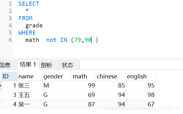183x114 pixels.
Task: Click the name column header
Action: tap(30, 77)
